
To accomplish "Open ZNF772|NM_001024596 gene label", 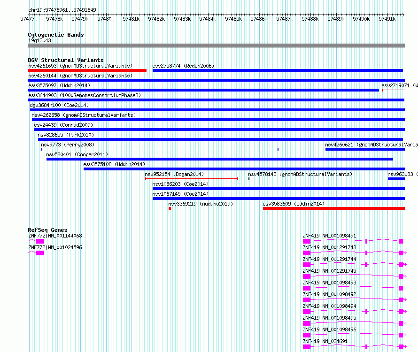I will click(55, 247).
